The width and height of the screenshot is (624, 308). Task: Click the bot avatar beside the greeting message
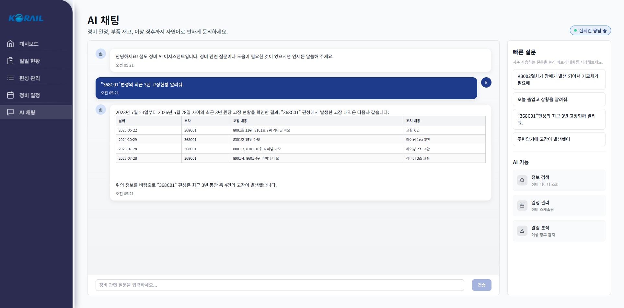point(101,54)
